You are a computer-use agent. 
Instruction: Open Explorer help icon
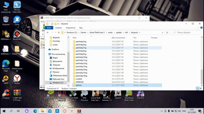click(201, 28)
